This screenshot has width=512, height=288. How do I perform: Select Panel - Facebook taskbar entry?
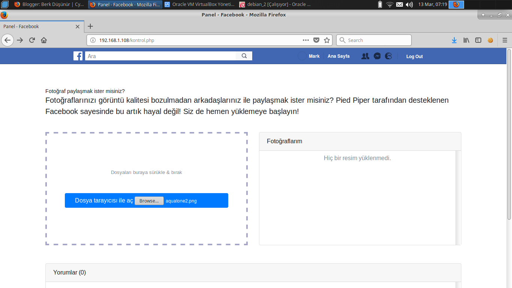pos(125,4)
